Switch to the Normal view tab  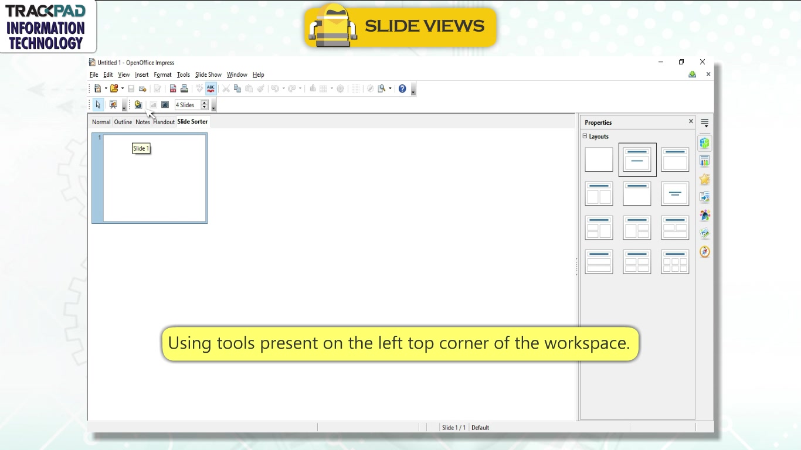click(x=101, y=122)
